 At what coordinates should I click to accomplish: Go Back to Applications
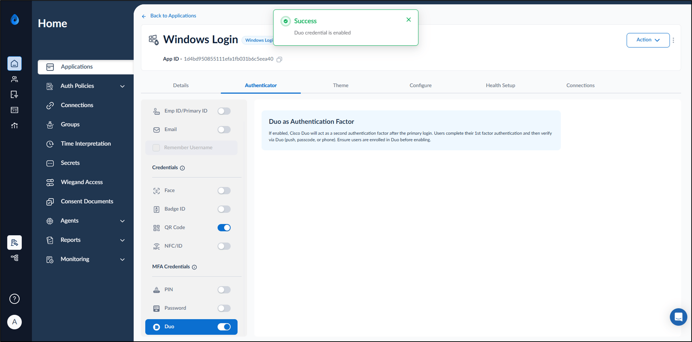169,16
